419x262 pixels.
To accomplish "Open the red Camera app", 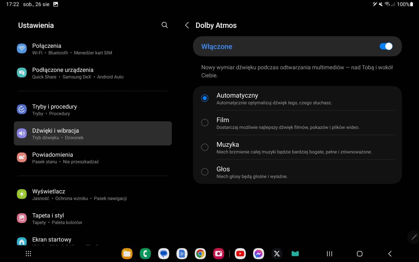I will [218, 254].
